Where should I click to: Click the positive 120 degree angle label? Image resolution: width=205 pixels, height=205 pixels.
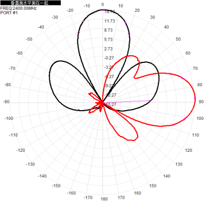coord(189,150)
